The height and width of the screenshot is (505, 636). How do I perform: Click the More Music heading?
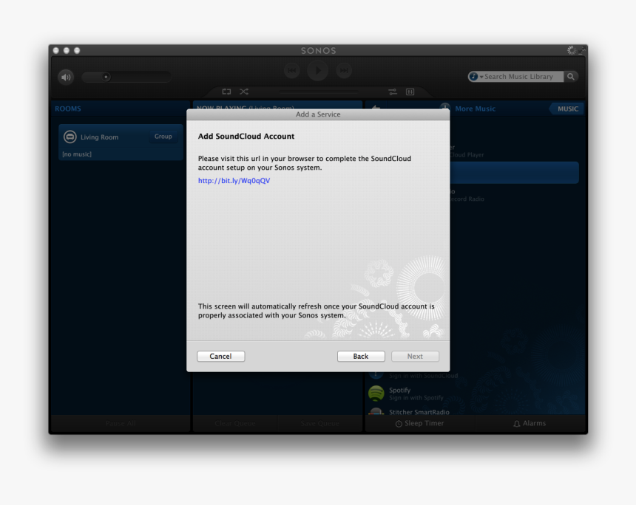(x=475, y=109)
